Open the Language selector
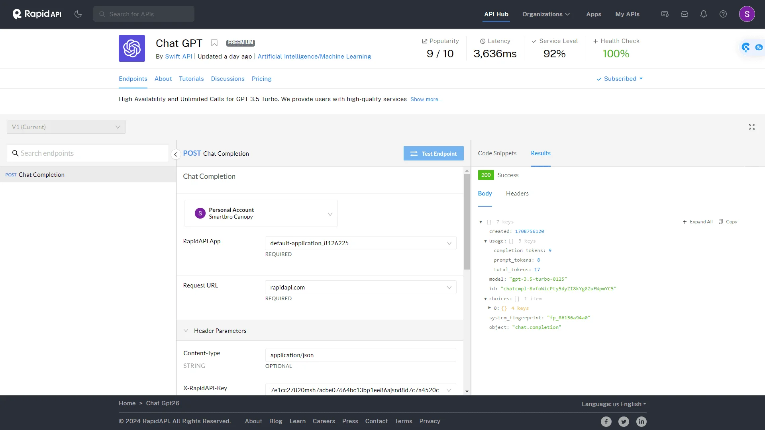This screenshot has width=765, height=430. tap(614, 404)
